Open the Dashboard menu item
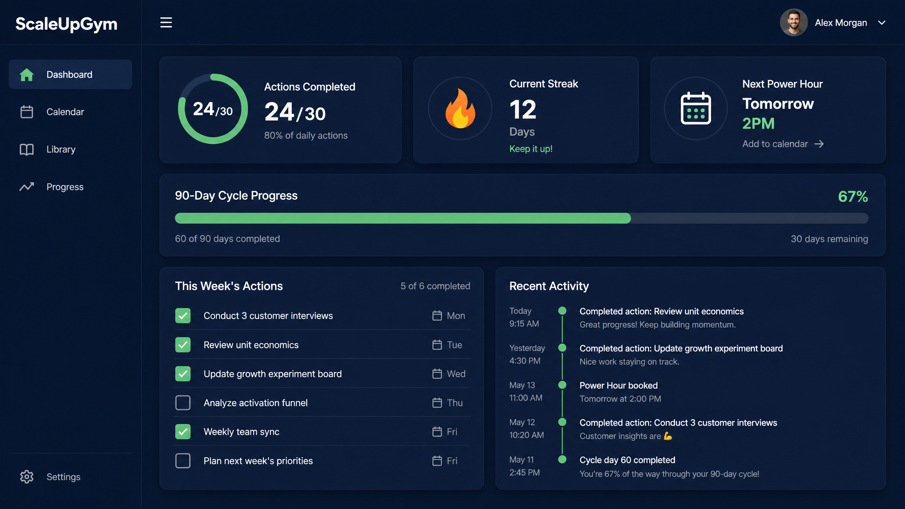The height and width of the screenshot is (509, 905). 70,74
